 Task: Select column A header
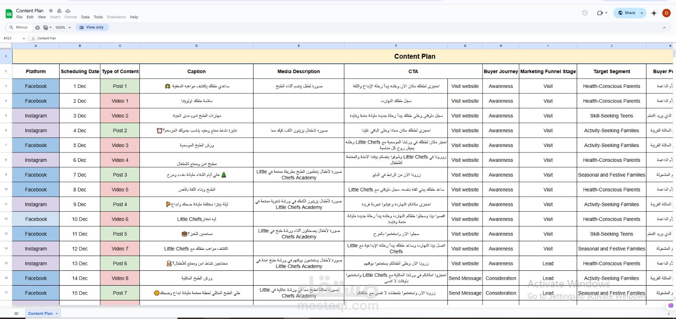click(36, 46)
